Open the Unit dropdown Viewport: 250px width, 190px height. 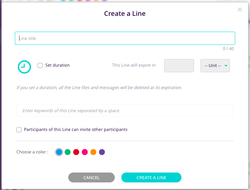click(215, 65)
